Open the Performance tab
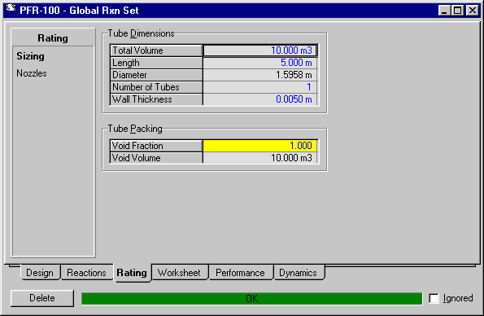Screen dimensions: 484x316 (x=241, y=272)
